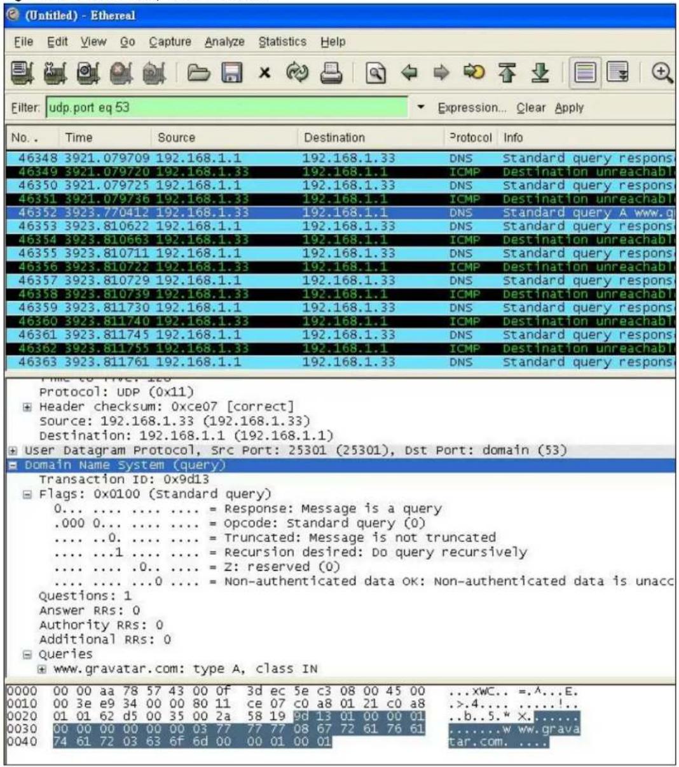The height and width of the screenshot is (767, 679).
Task: Select last packet 46363
Action: point(340,362)
